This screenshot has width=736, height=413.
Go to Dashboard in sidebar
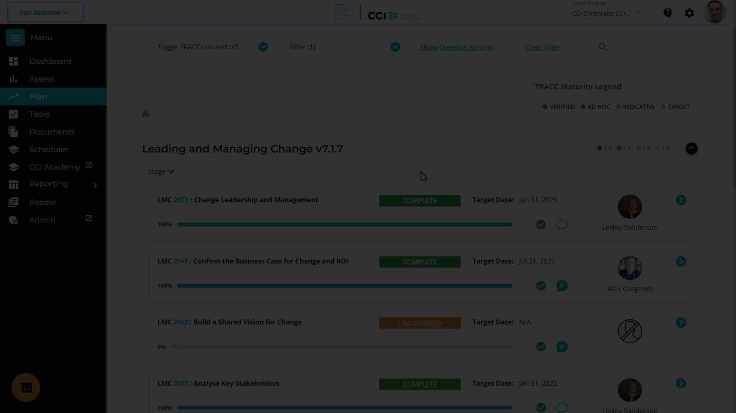click(x=50, y=61)
